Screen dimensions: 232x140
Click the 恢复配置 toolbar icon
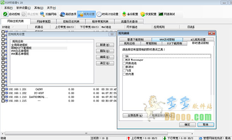click(142, 14)
